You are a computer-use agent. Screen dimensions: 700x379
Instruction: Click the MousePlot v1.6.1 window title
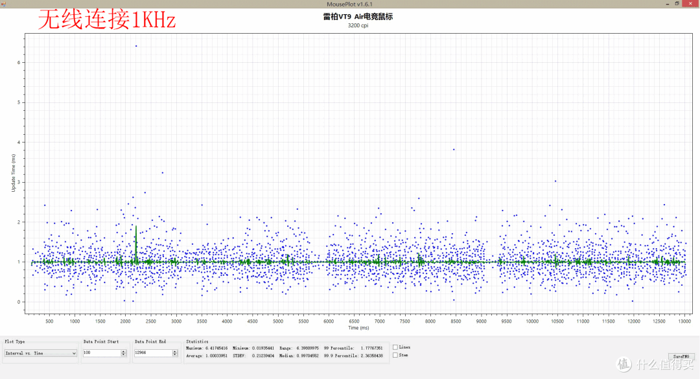tap(349, 4)
